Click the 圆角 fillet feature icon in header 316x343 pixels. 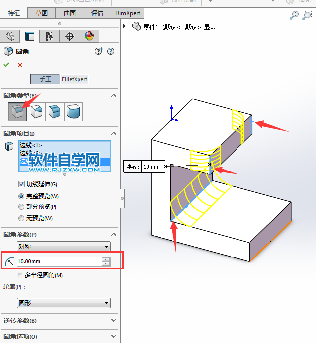(x=8, y=51)
